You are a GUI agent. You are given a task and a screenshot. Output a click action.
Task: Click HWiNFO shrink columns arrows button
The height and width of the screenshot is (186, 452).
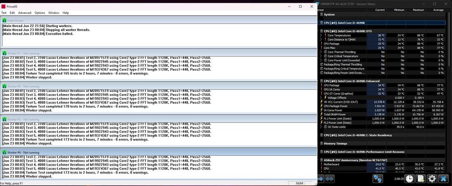(x=330, y=179)
